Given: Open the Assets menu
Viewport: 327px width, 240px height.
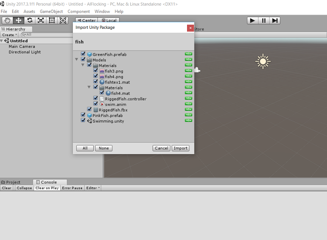Looking at the screenshot, I should coord(29,11).
